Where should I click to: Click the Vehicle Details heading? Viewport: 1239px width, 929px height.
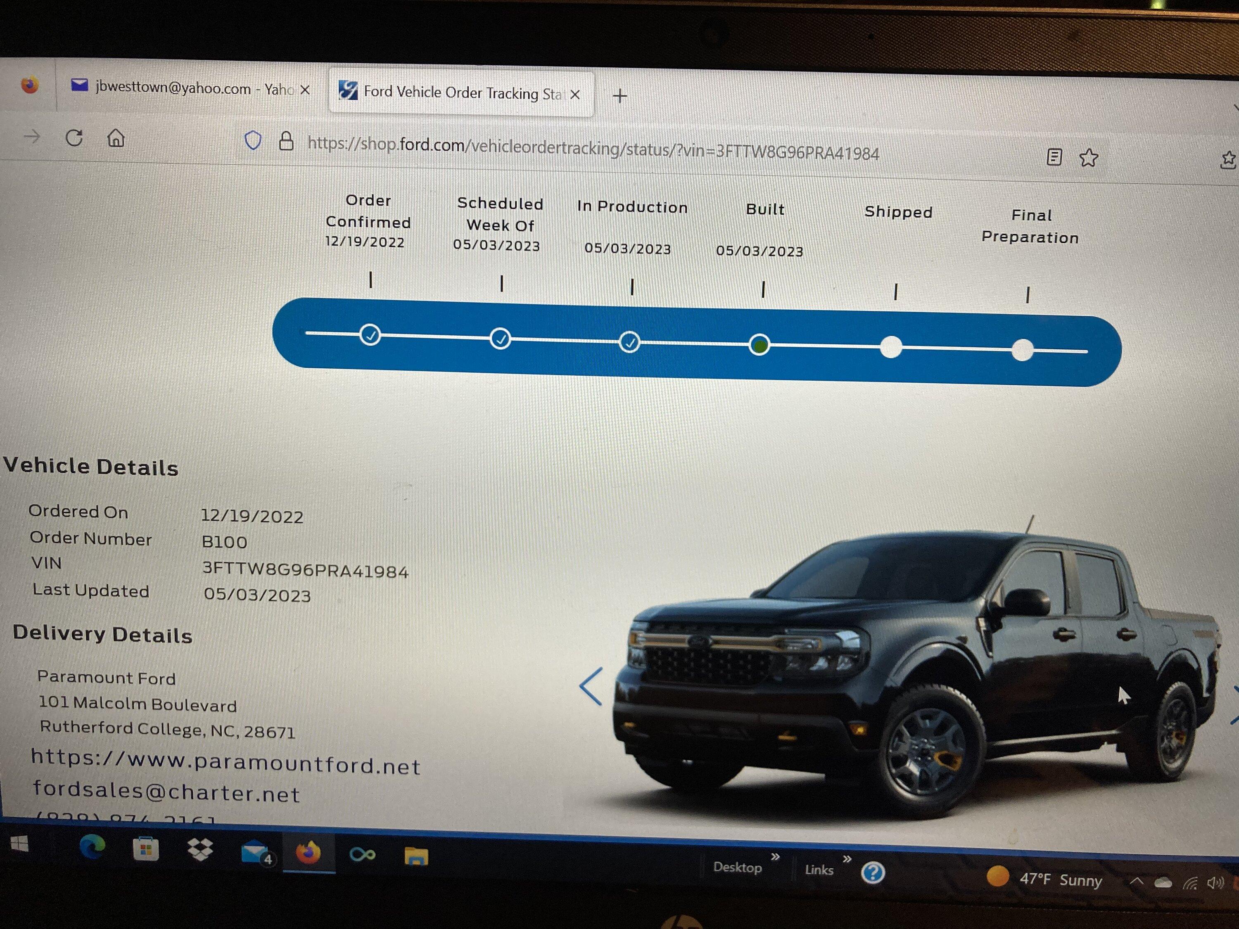coord(91,467)
